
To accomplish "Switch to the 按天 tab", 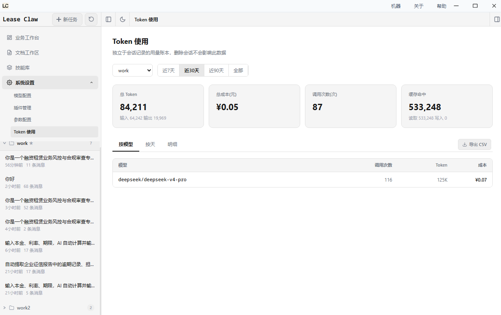I will pyautogui.click(x=150, y=144).
